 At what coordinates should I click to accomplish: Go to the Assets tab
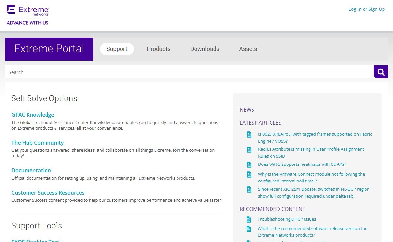248,49
